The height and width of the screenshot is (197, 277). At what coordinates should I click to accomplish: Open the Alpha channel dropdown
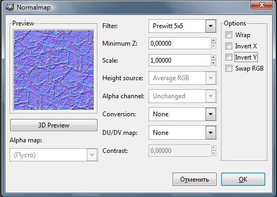[183, 96]
